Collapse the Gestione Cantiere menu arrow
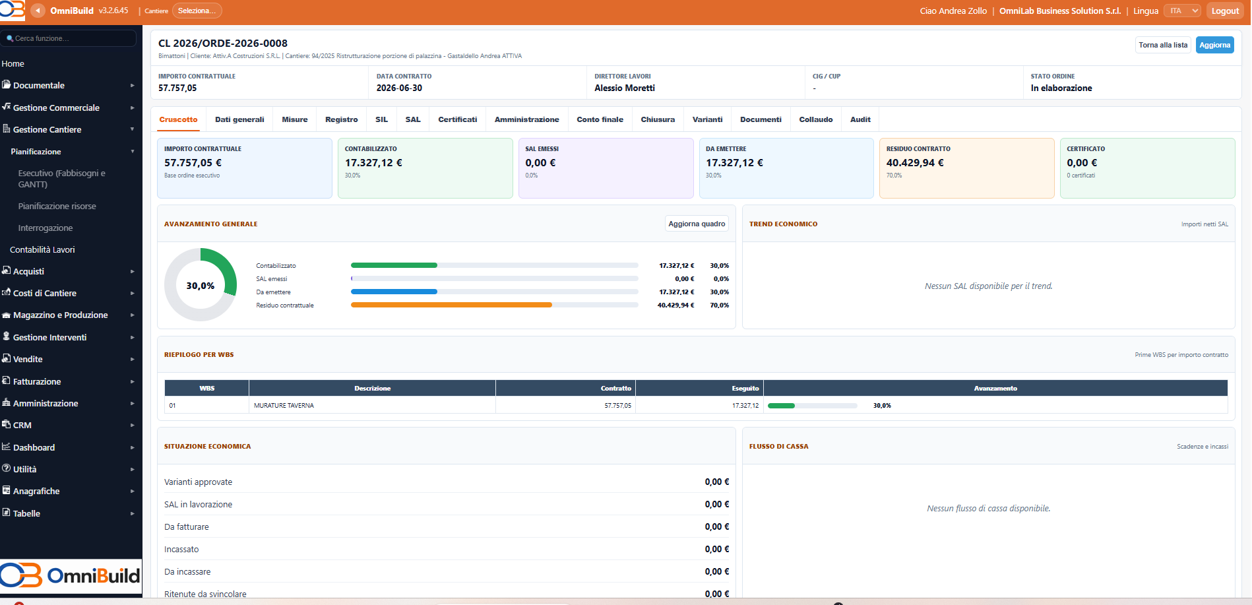1252x605 pixels. click(x=132, y=129)
